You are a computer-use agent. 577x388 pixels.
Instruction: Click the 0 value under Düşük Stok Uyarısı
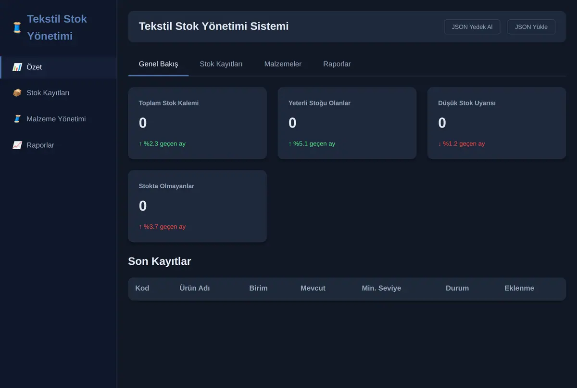coord(442,123)
